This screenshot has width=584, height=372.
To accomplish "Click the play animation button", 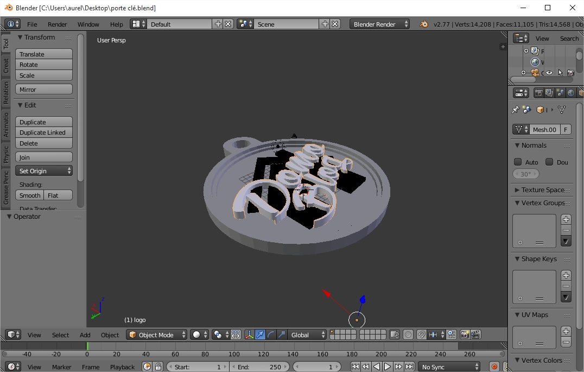I will coord(388,367).
